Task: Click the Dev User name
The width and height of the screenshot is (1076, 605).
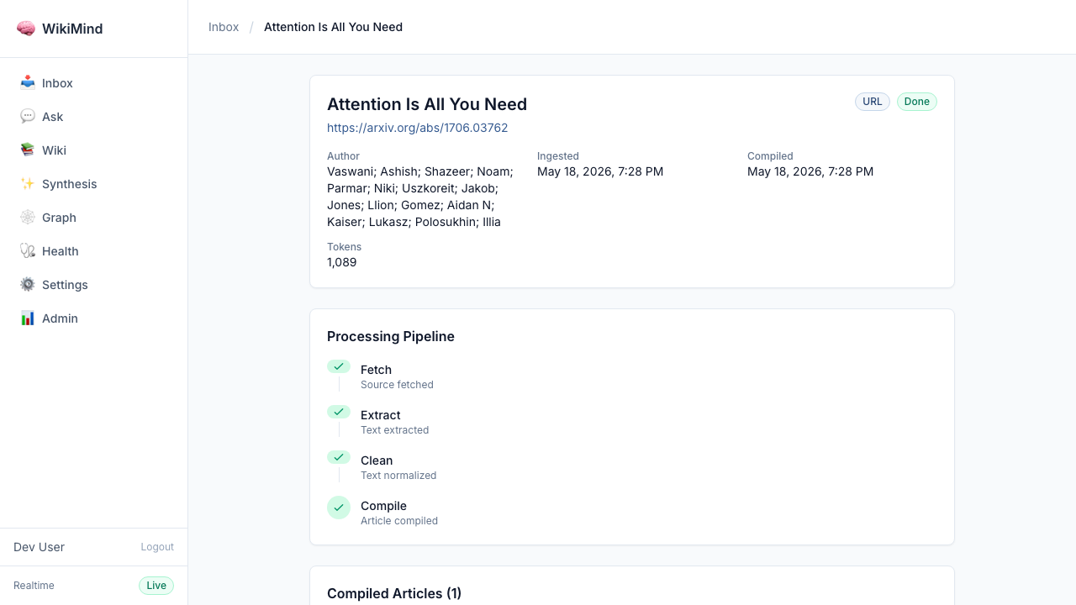Action: click(x=39, y=547)
